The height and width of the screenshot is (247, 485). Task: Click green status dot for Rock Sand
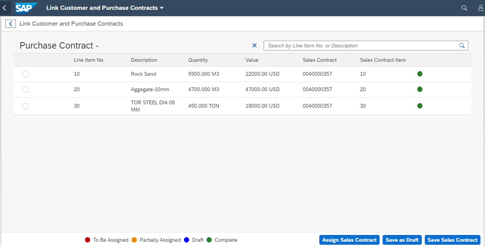tap(420, 74)
